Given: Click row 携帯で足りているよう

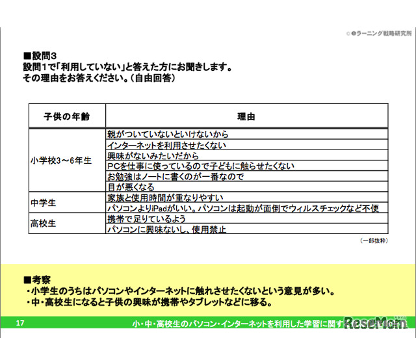Looking at the screenshot, I should [x=247, y=218].
